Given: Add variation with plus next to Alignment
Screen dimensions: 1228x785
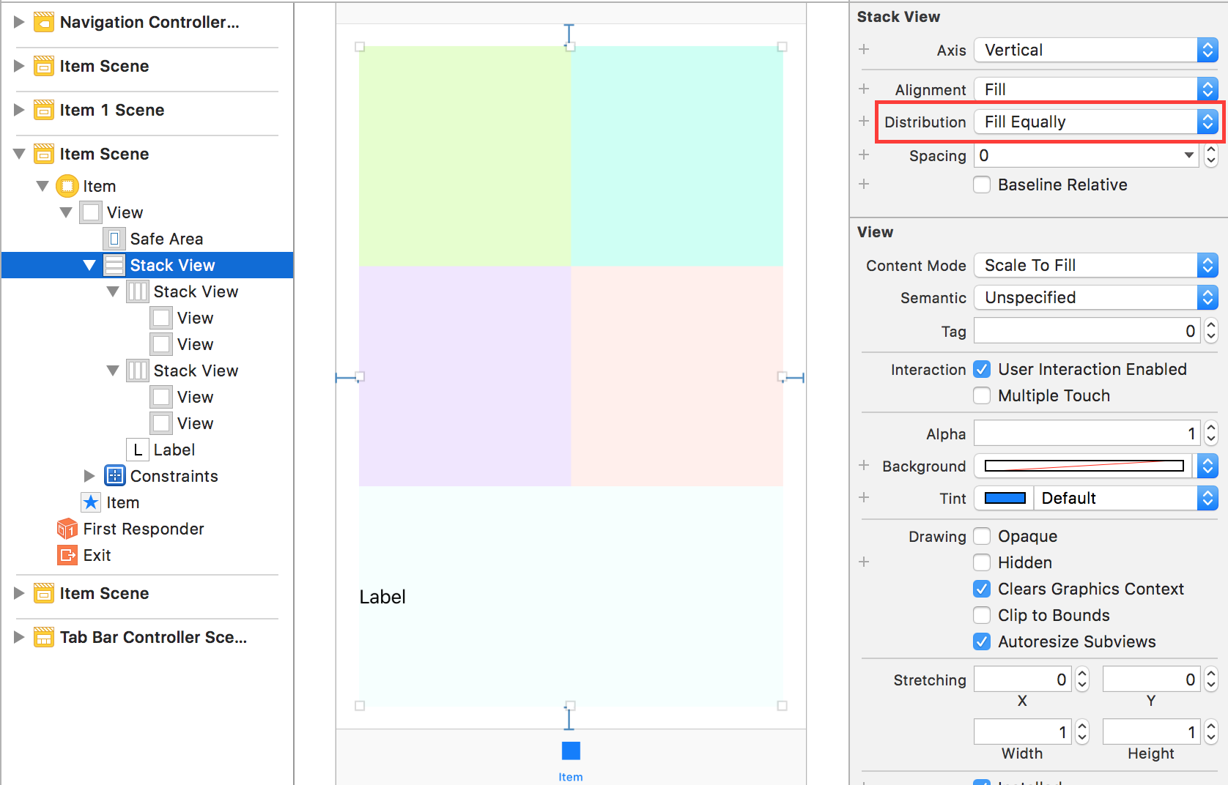Looking at the screenshot, I should tap(864, 89).
